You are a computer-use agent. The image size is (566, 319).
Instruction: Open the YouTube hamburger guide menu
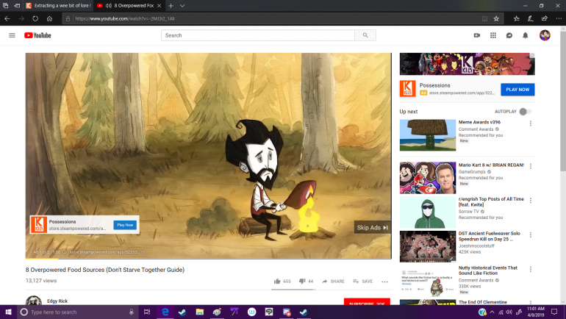(x=12, y=35)
